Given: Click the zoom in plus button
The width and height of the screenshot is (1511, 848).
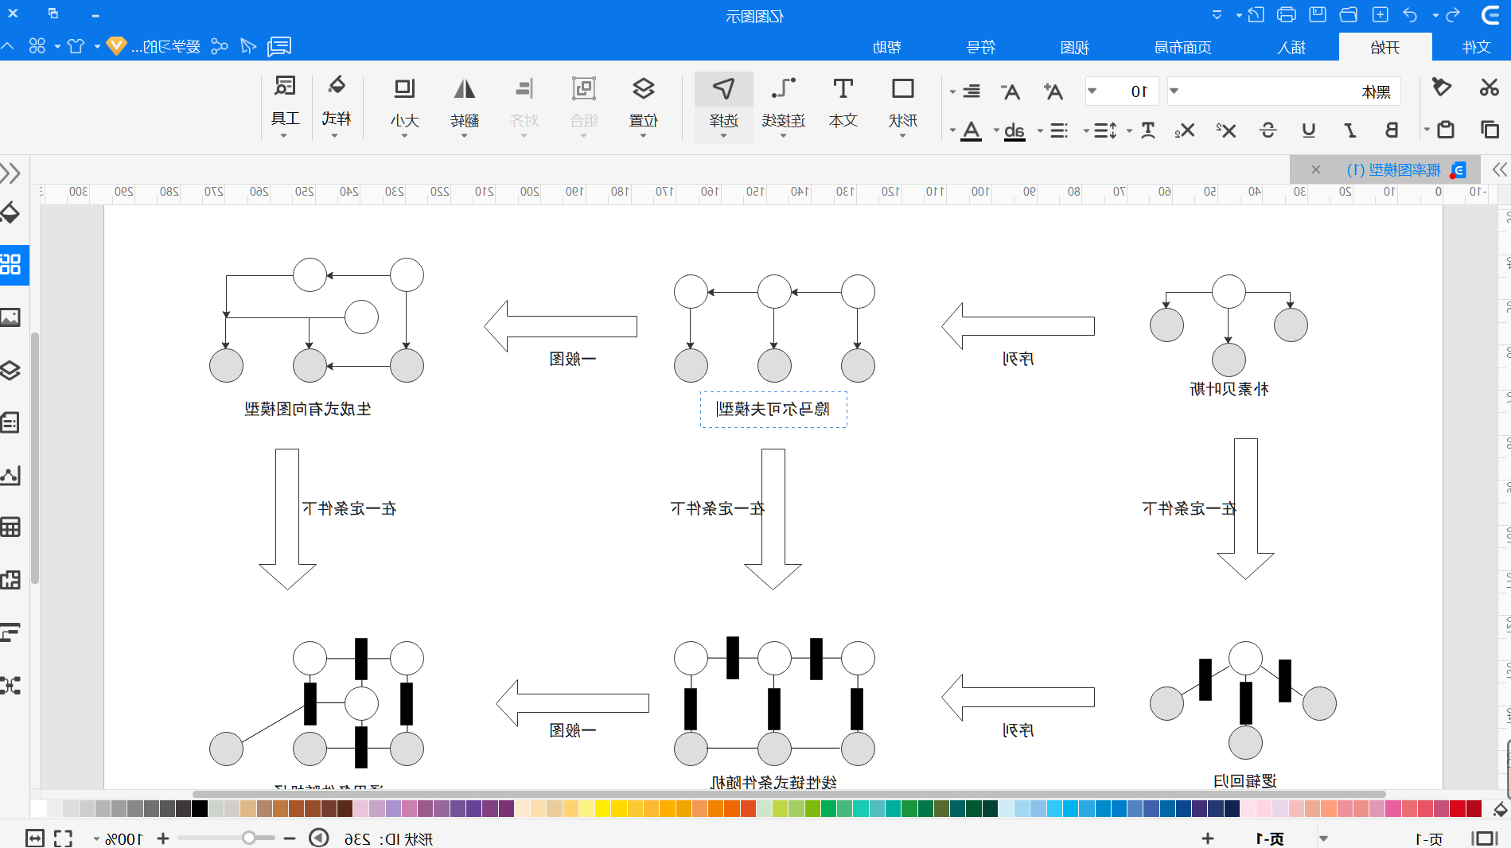Looking at the screenshot, I should (163, 838).
